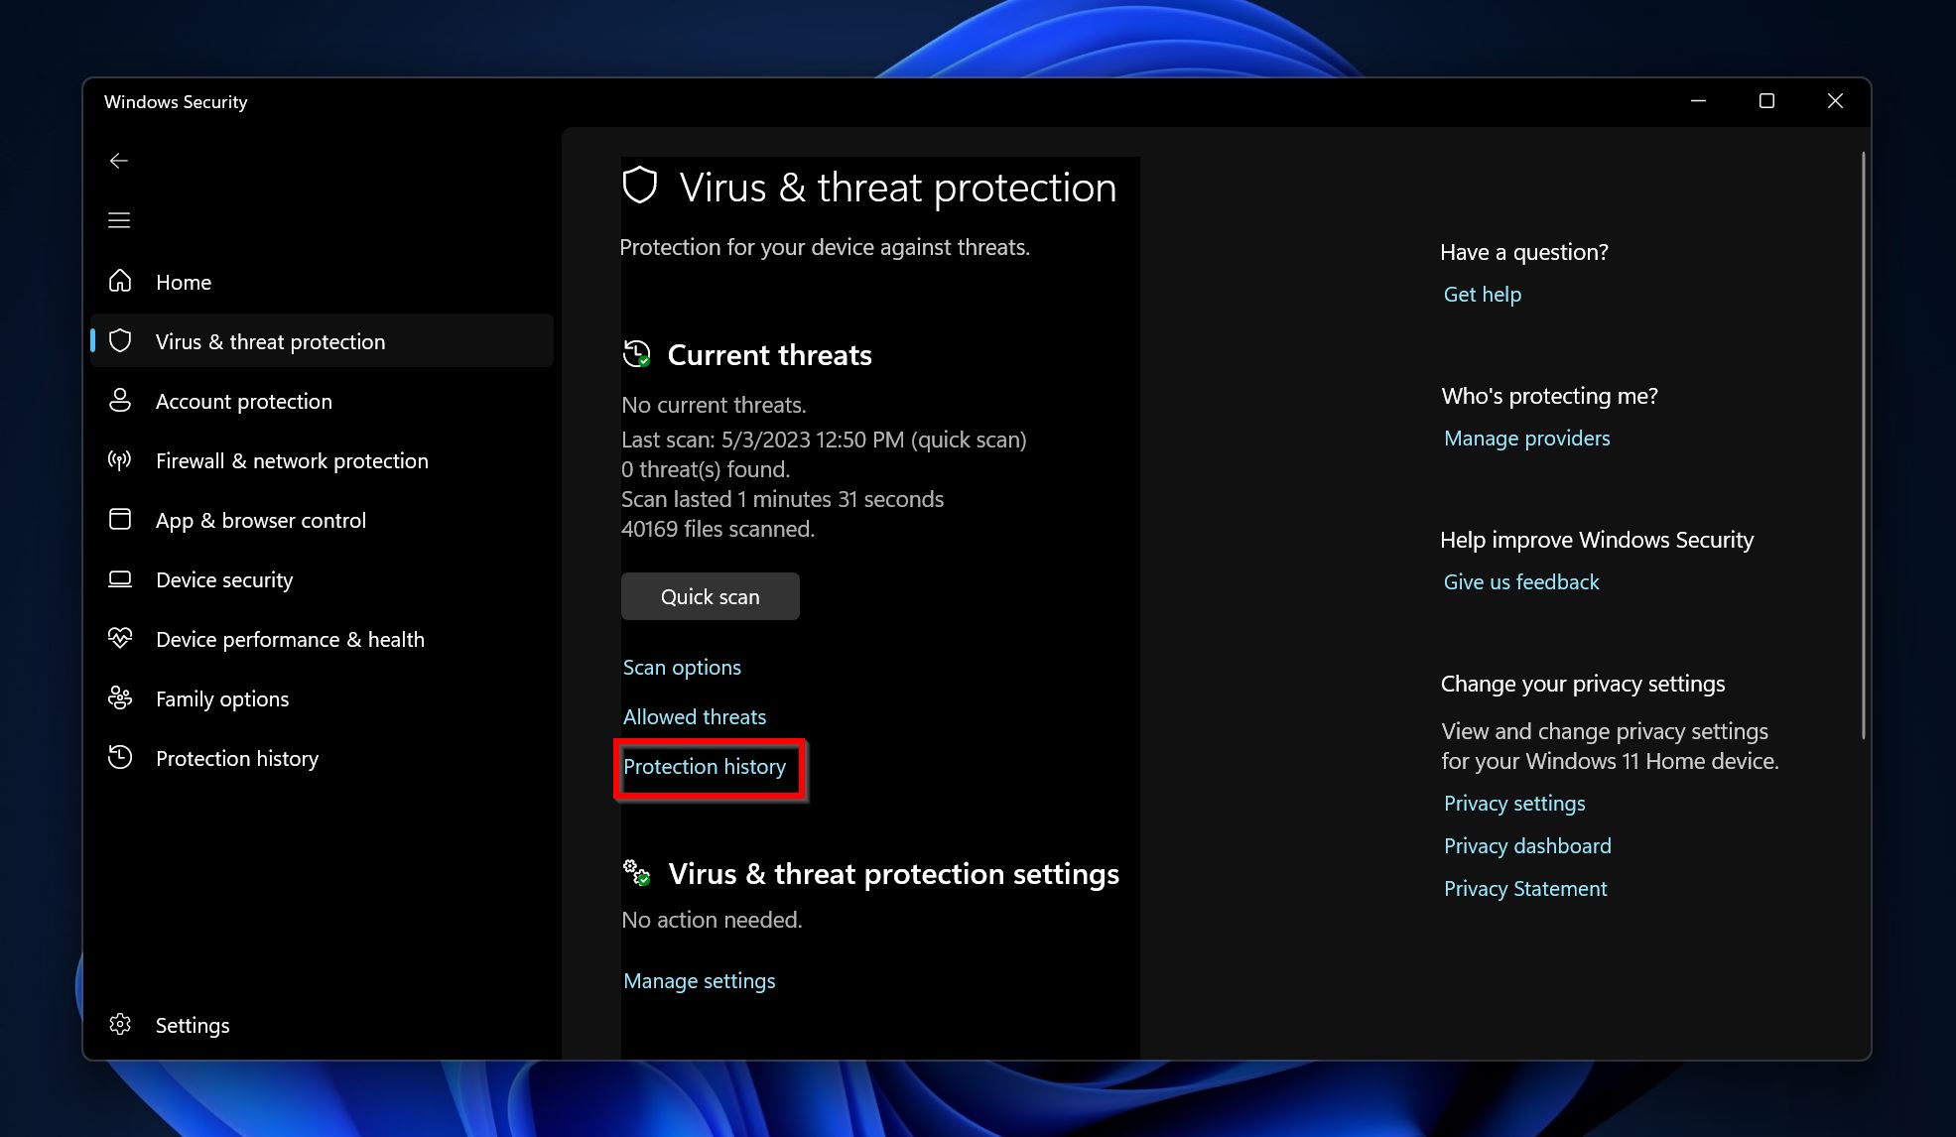Click the back arrow navigation button
The height and width of the screenshot is (1137, 1956).
coord(120,161)
